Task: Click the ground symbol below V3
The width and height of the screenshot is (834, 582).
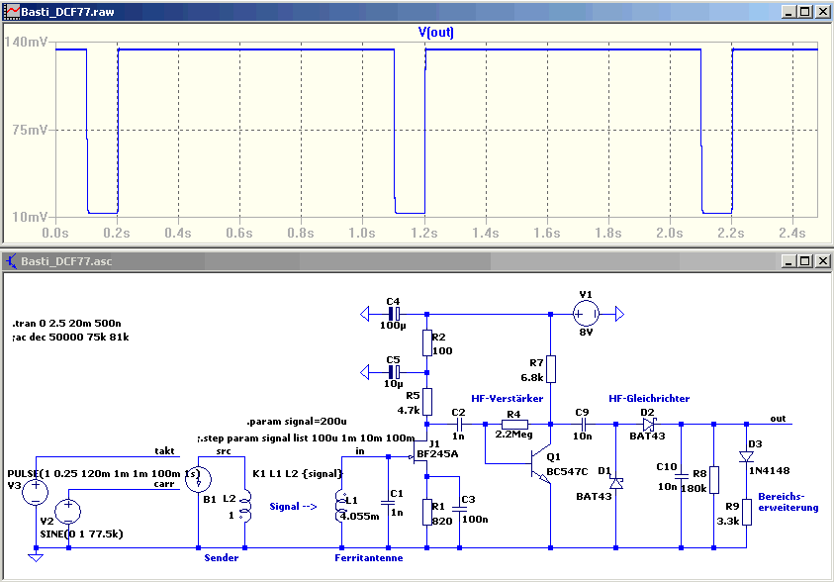Action: click(35, 557)
